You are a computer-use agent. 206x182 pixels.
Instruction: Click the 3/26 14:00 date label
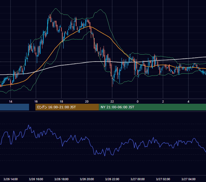click(11, 179)
